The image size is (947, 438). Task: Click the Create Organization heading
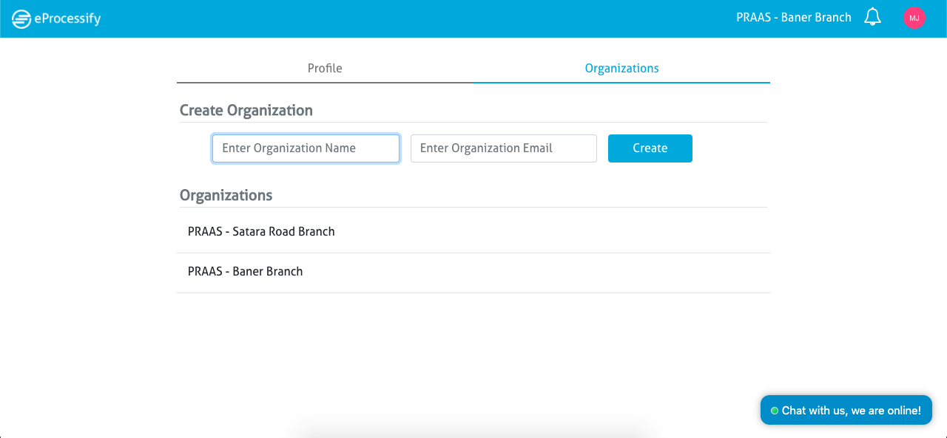[246, 110]
